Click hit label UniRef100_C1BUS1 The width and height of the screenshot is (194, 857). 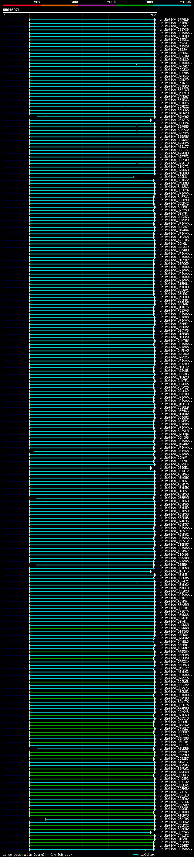click(174, 491)
